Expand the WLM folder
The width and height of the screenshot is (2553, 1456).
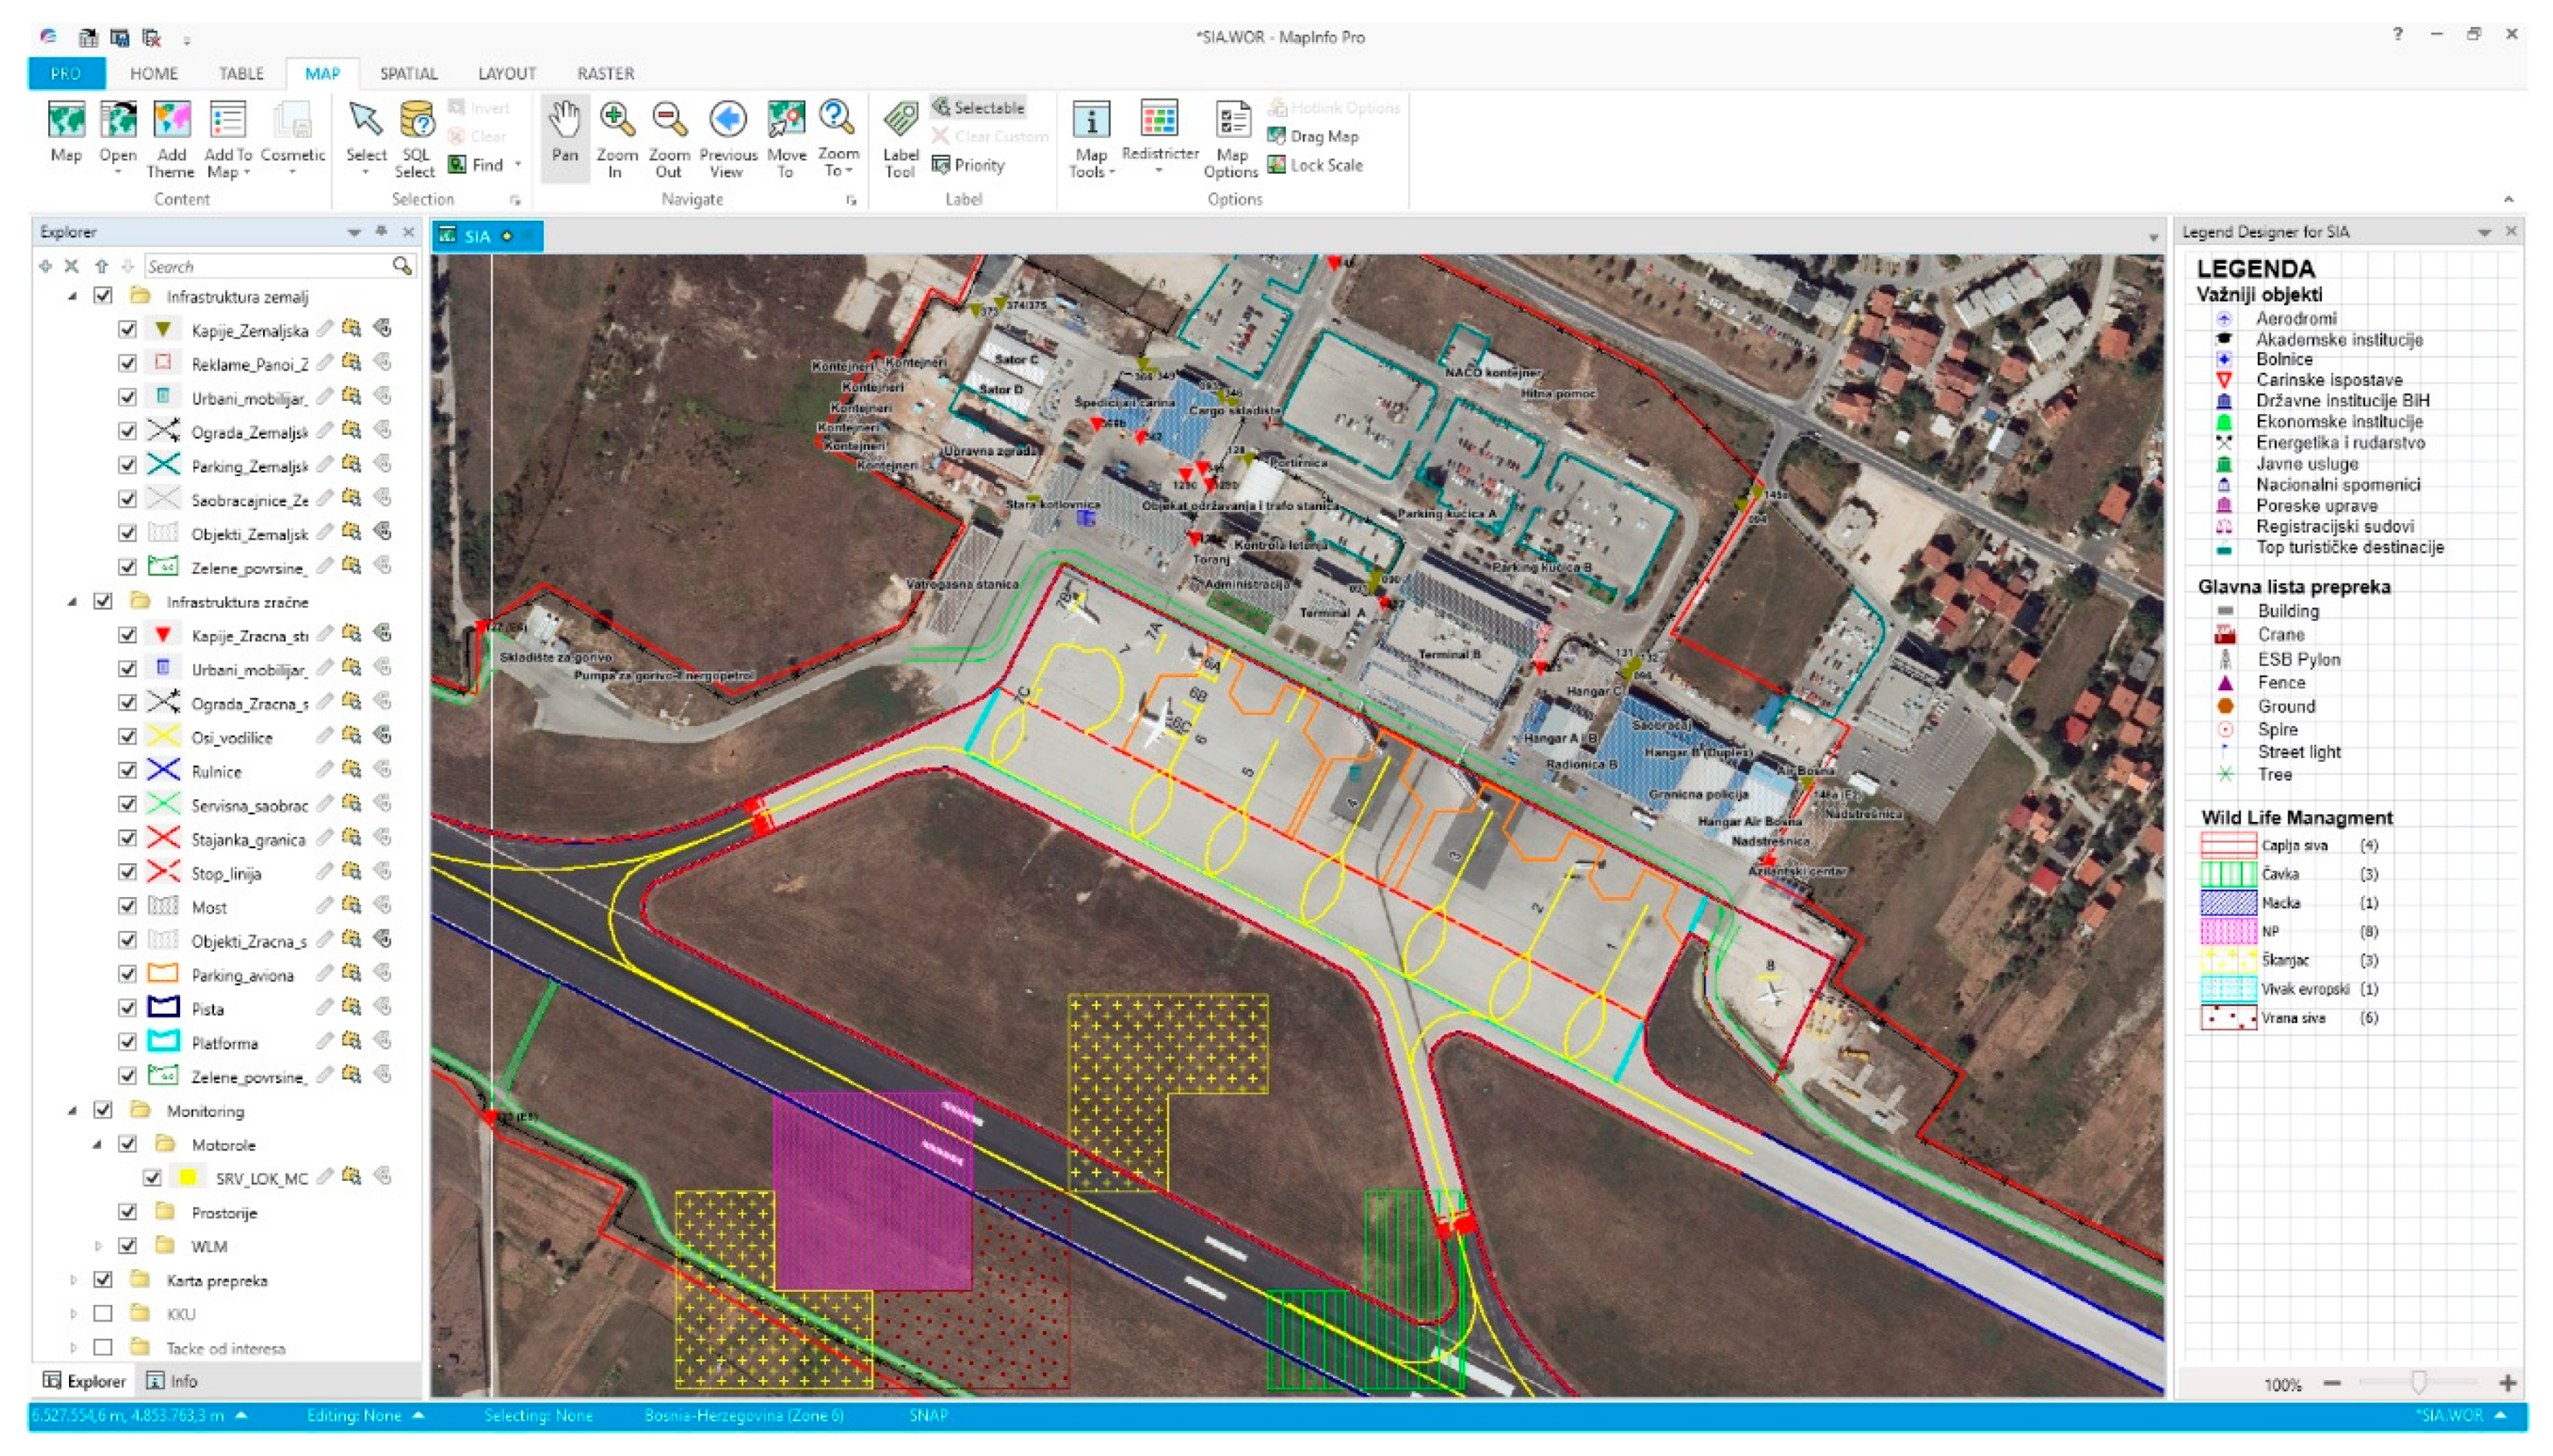point(98,1246)
